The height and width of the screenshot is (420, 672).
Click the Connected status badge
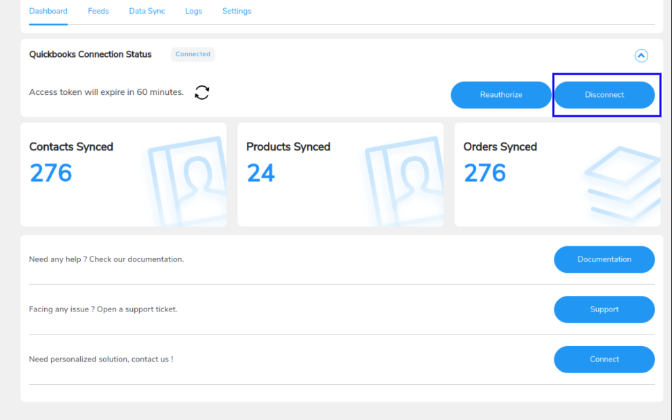(x=193, y=54)
